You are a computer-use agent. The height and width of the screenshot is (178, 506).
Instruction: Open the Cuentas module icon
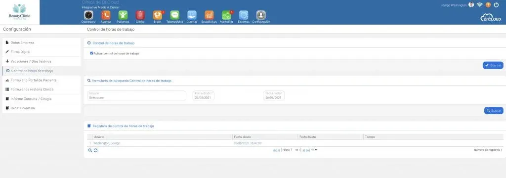192,15
